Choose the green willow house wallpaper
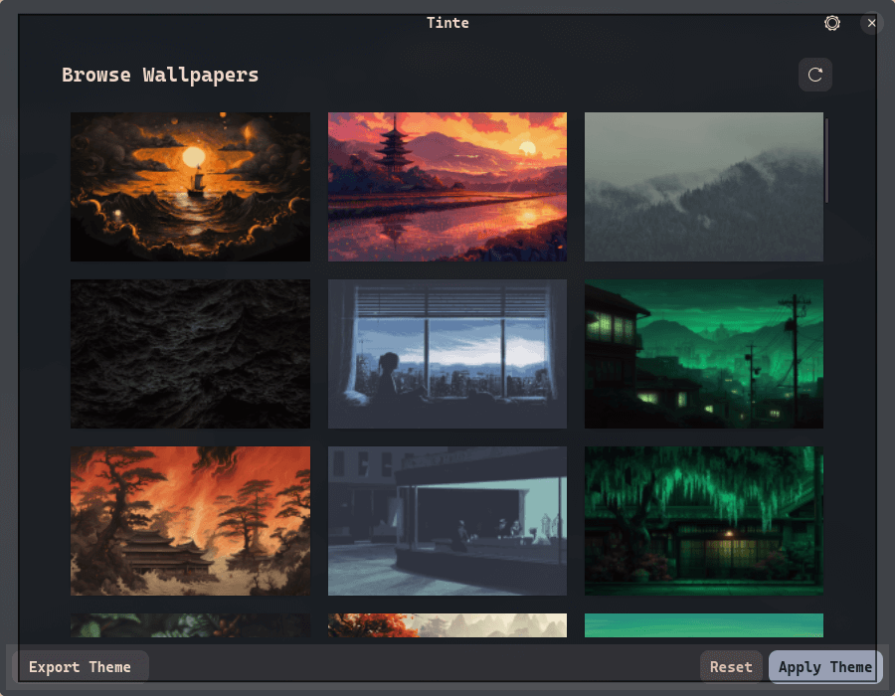 [703, 521]
